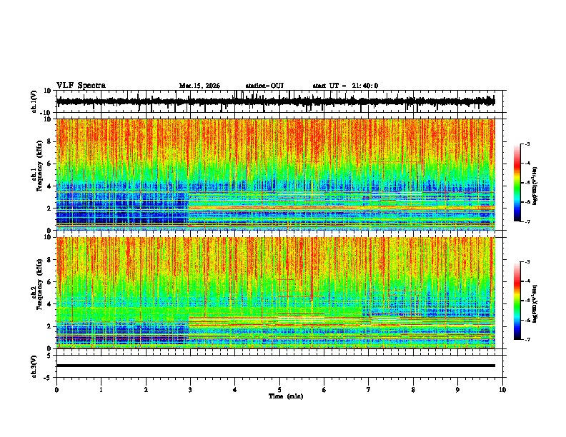Click the "5" tick on the ch.3(V) axis
The width and height of the screenshot is (566, 437).
coord(49,356)
